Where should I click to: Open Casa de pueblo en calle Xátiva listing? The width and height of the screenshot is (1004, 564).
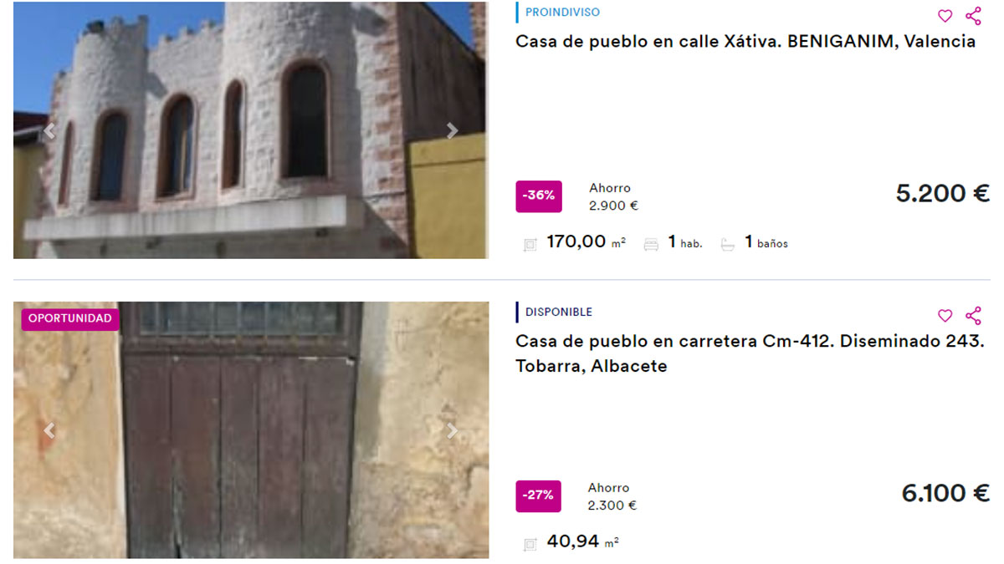(x=745, y=42)
